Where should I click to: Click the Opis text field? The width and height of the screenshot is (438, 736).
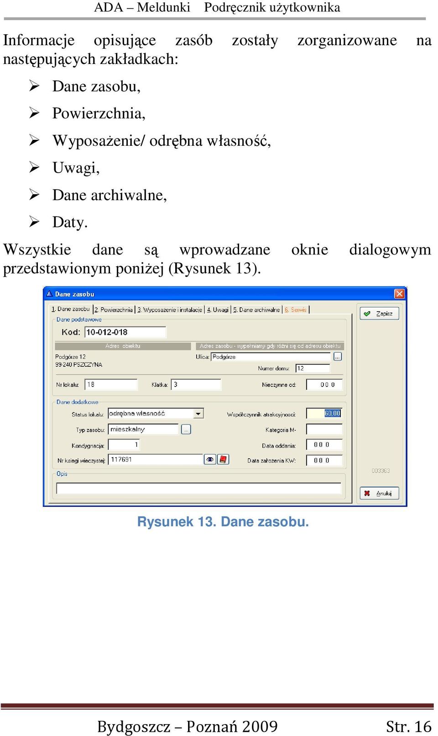pyautogui.click(x=198, y=488)
